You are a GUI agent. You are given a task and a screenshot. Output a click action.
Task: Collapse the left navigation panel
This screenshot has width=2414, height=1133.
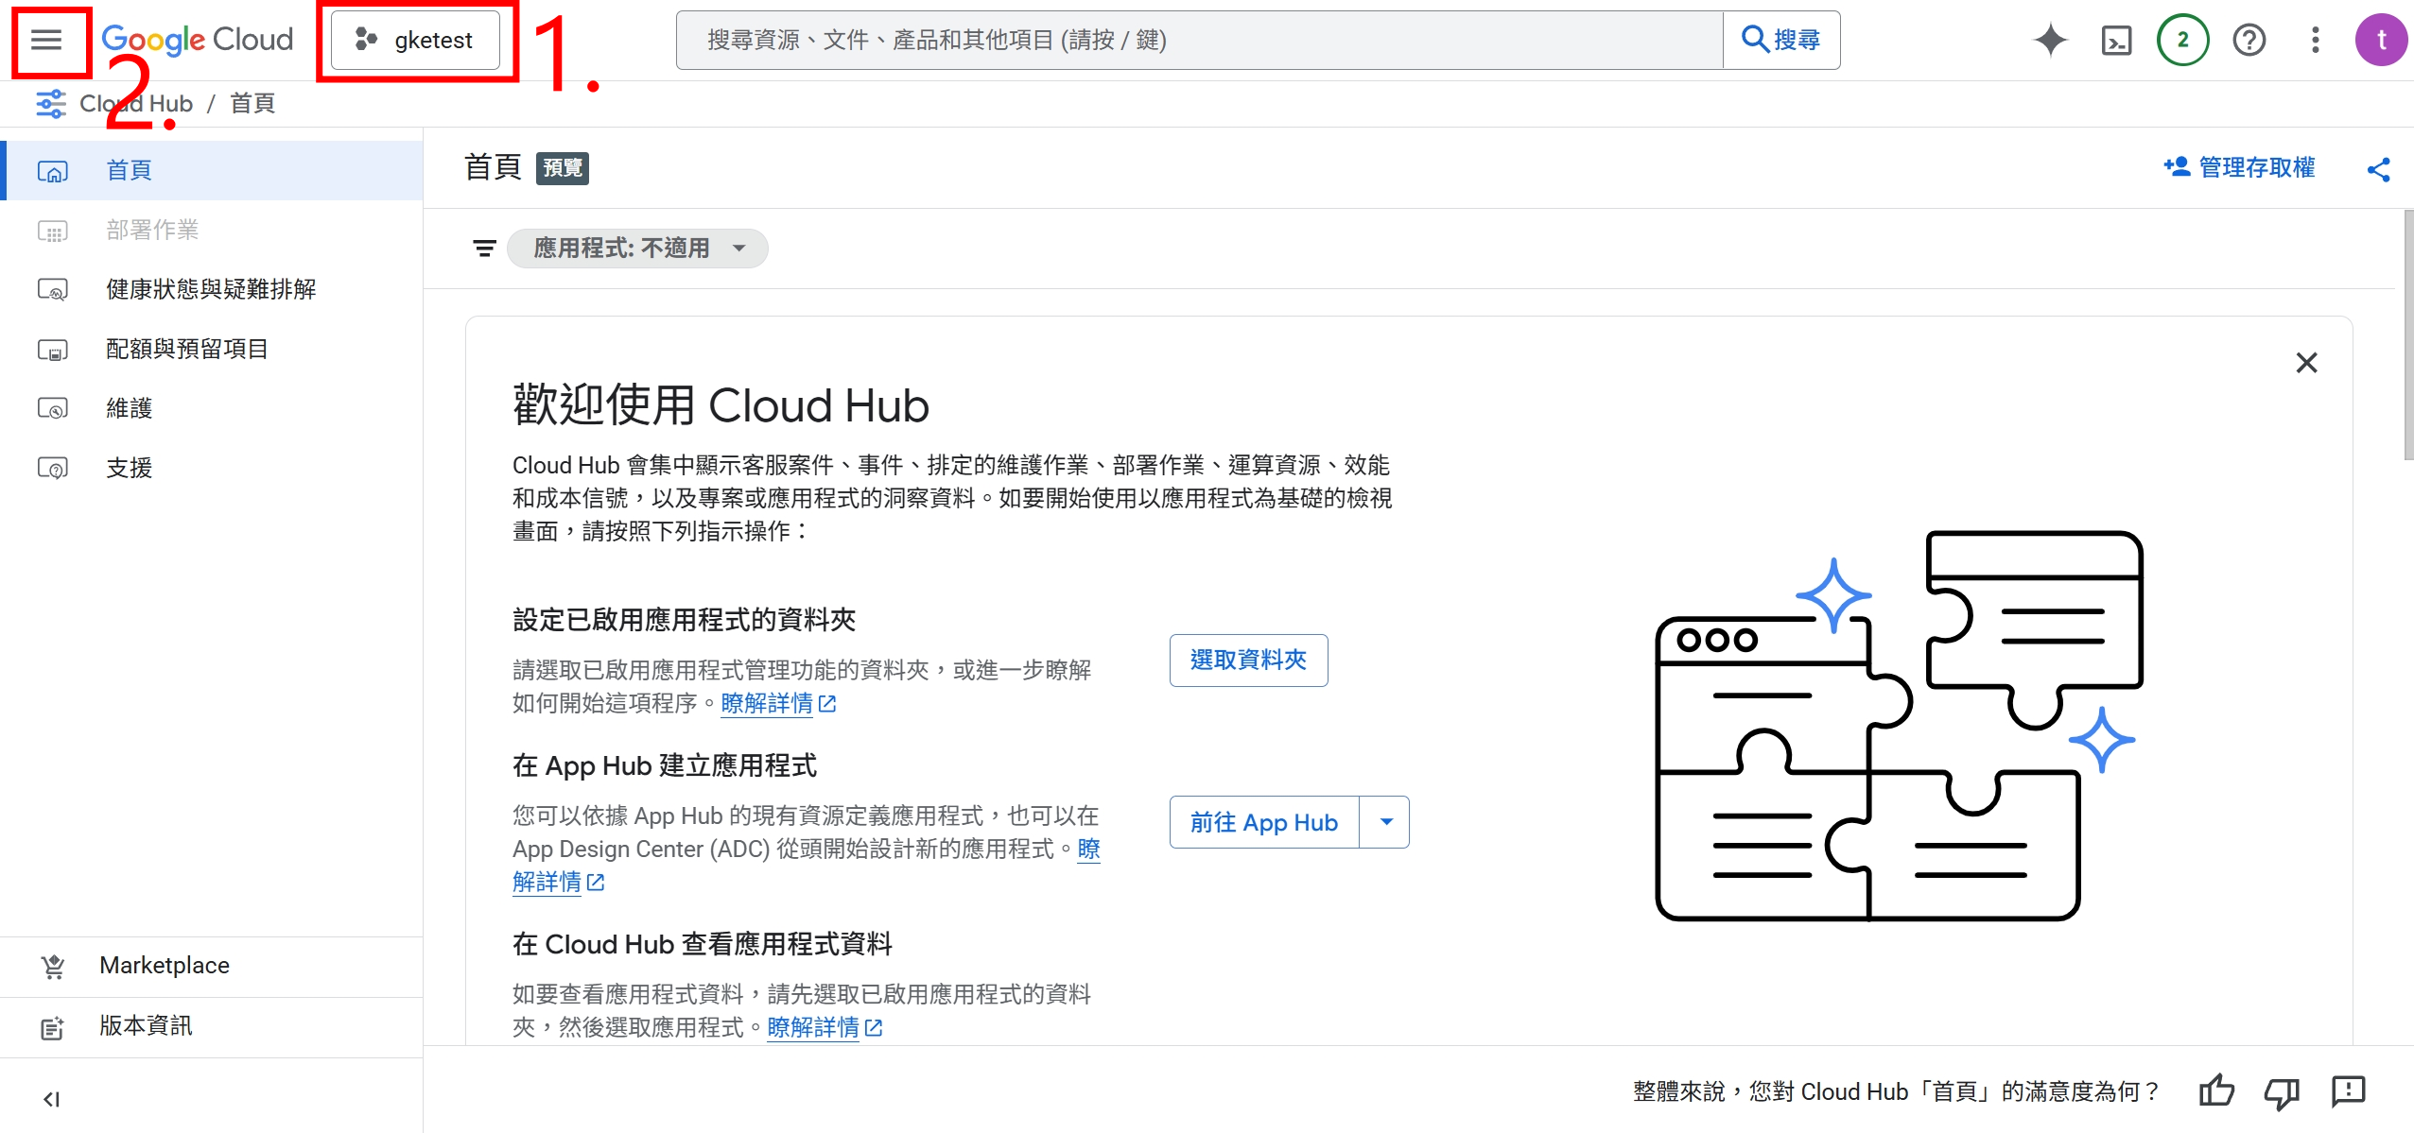(52, 1099)
